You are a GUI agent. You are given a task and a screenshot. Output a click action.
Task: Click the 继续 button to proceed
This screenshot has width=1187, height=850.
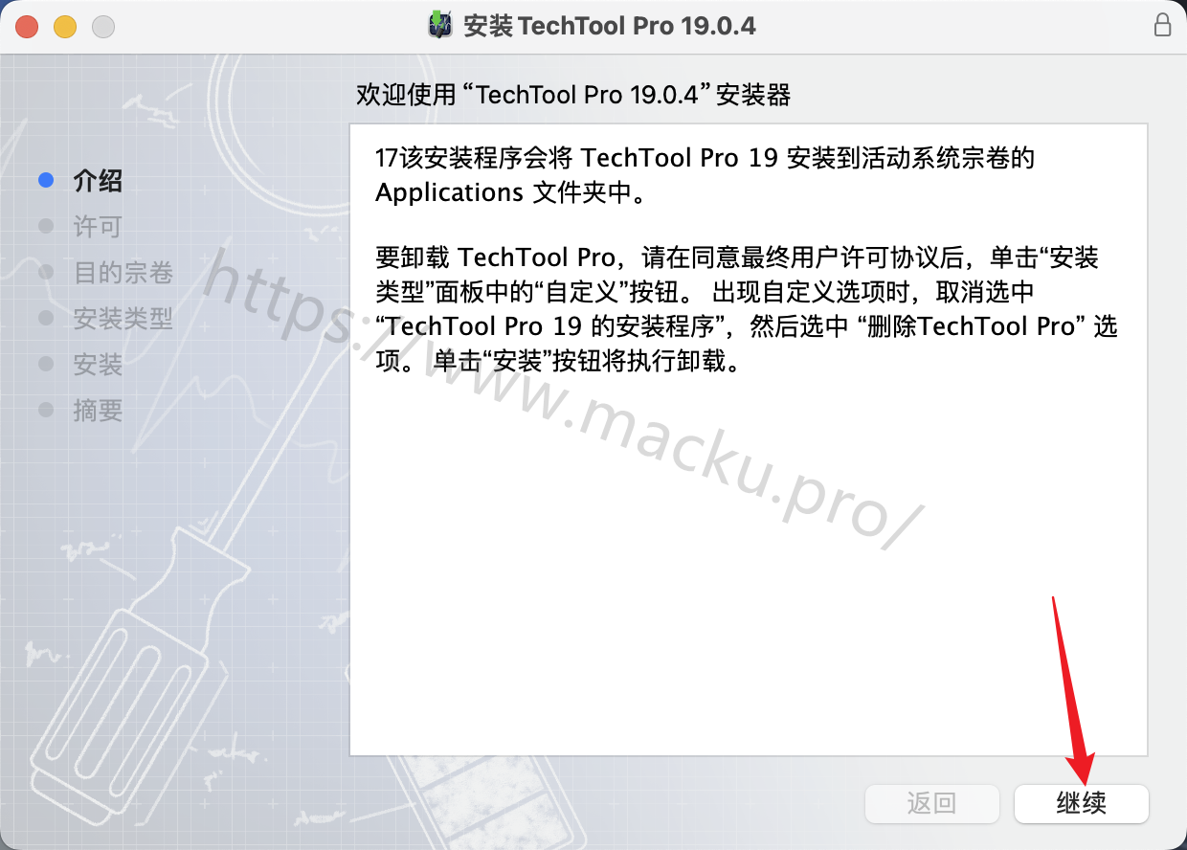click(1082, 803)
